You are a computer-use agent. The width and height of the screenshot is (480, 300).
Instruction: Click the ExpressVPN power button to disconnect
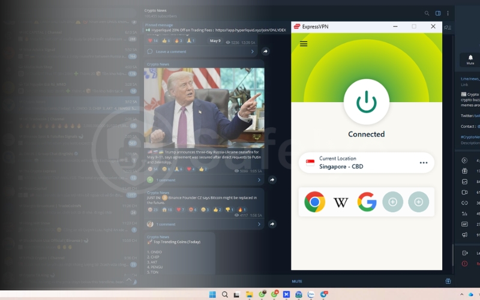(x=367, y=102)
